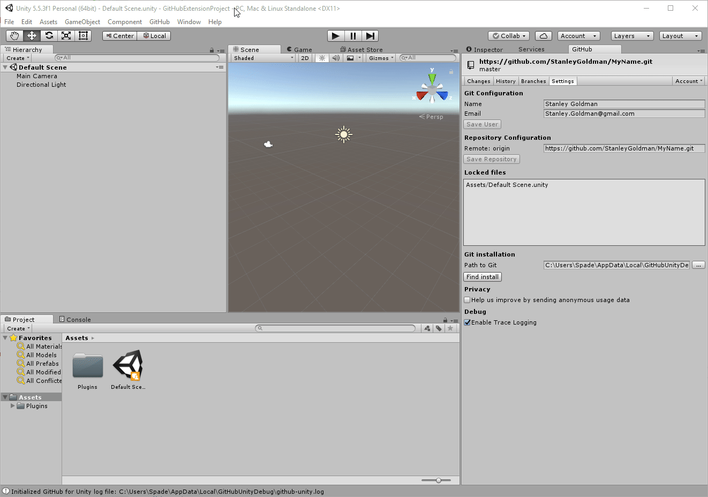Switch to the Asset Store tab
The height and width of the screenshot is (497, 708).
coord(361,49)
